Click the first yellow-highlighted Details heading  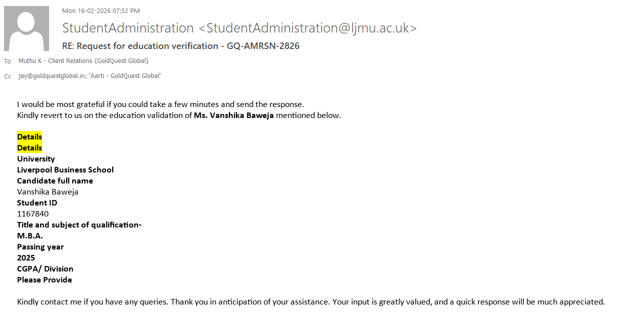(x=30, y=137)
